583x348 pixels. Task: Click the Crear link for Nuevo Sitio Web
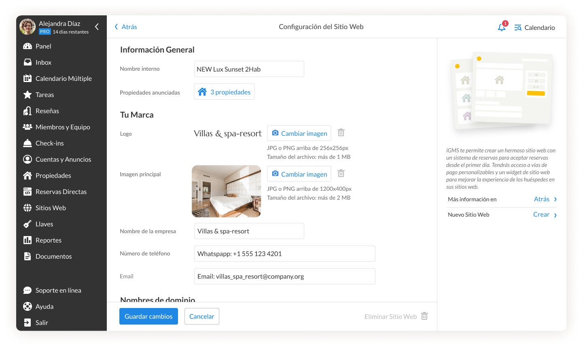pos(541,214)
